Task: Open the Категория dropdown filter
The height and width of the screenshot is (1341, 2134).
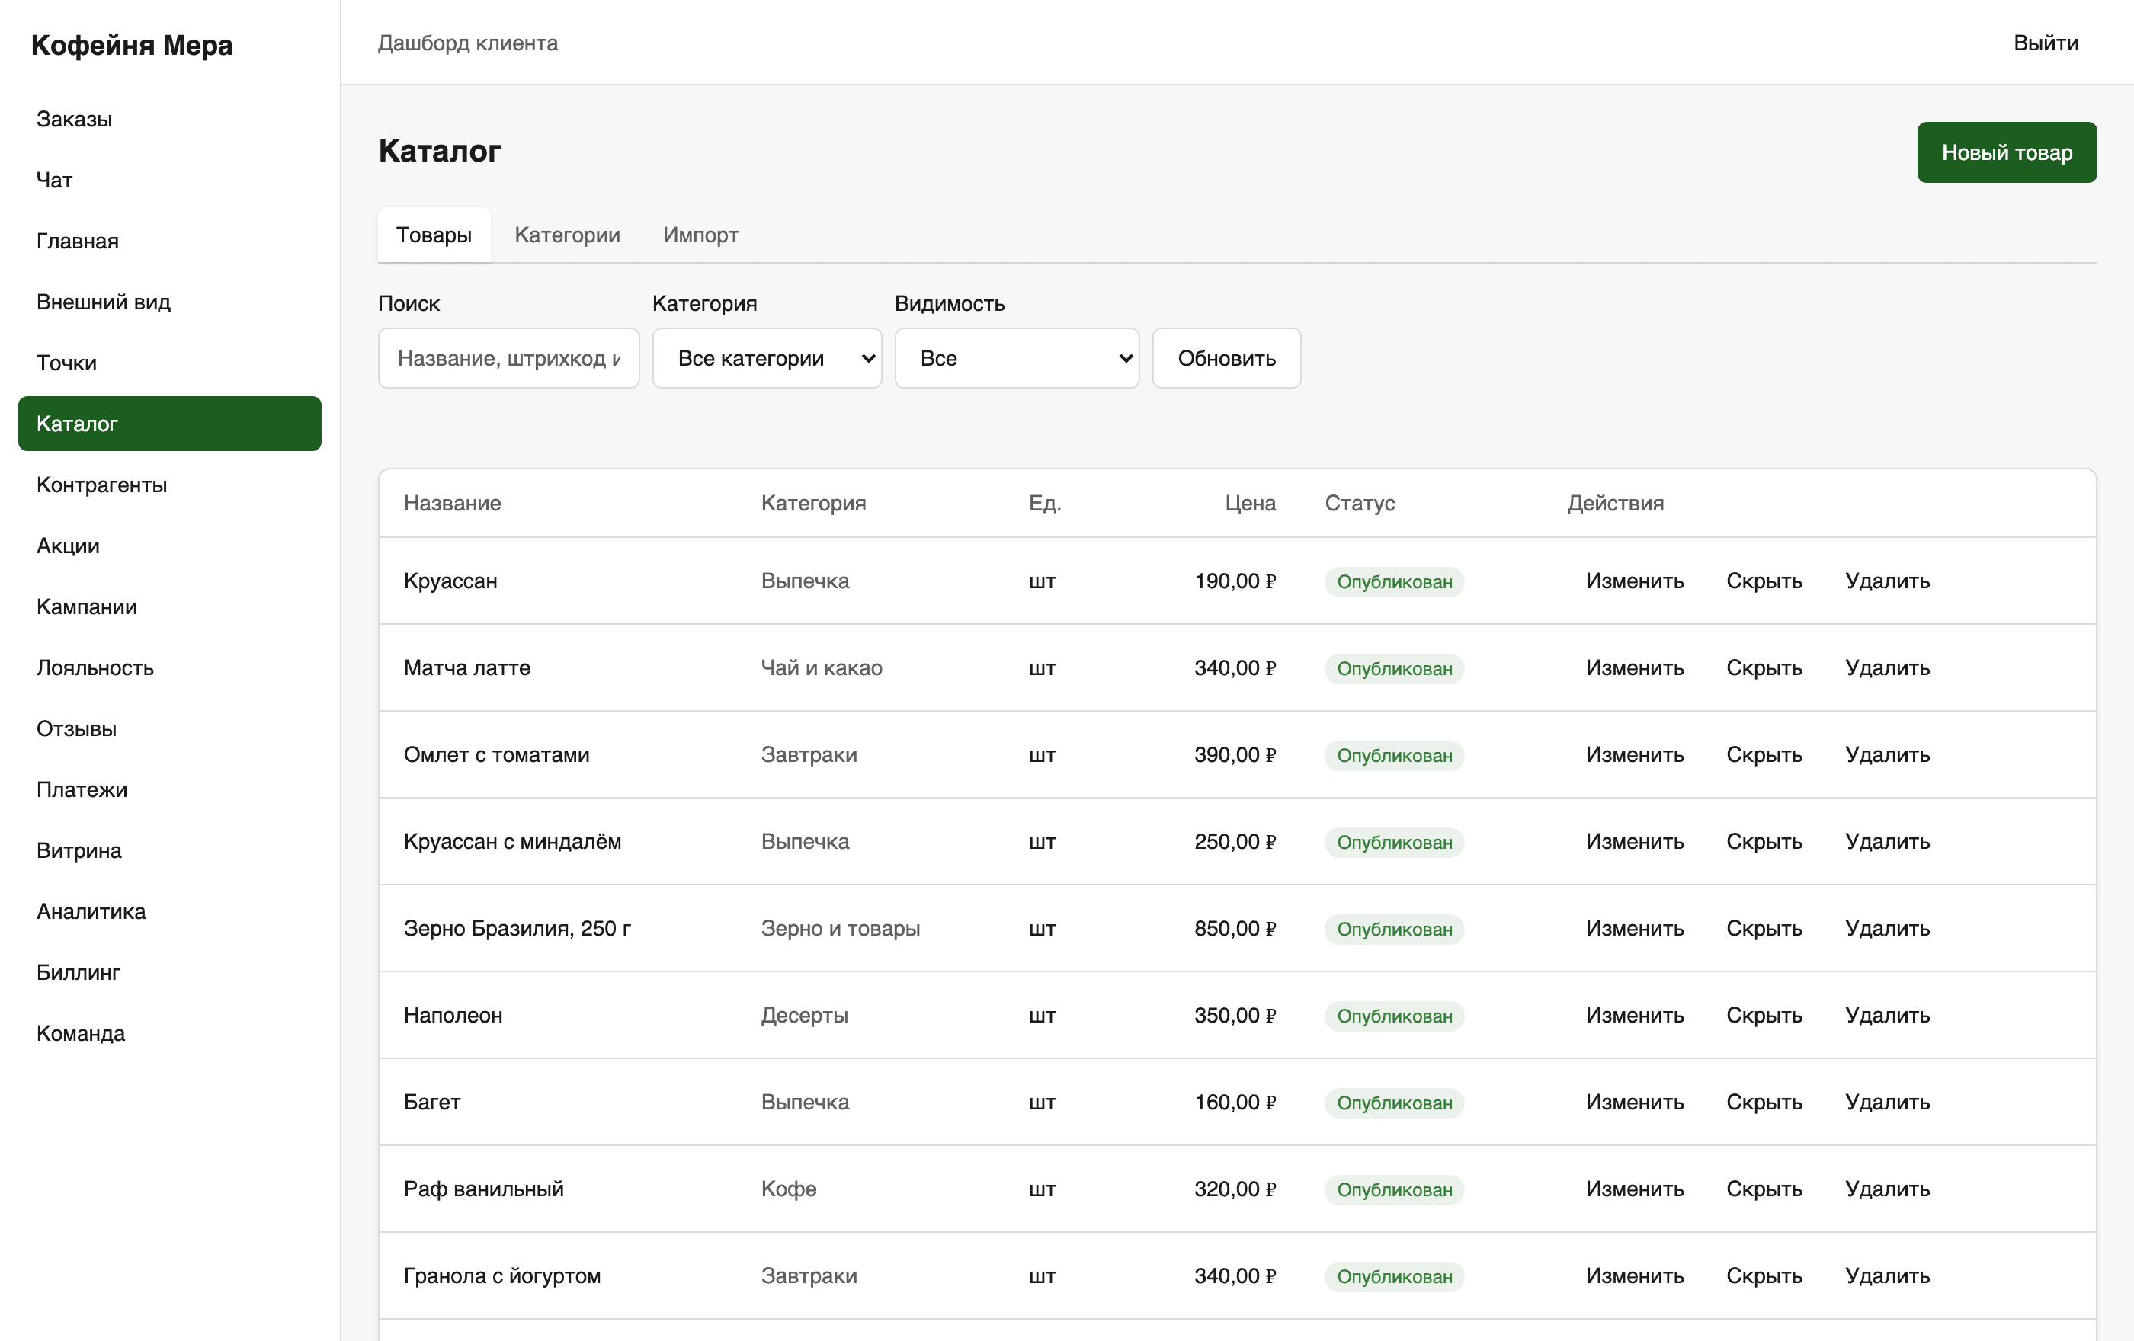Action: pyautogui.click(x=767, y=358)
